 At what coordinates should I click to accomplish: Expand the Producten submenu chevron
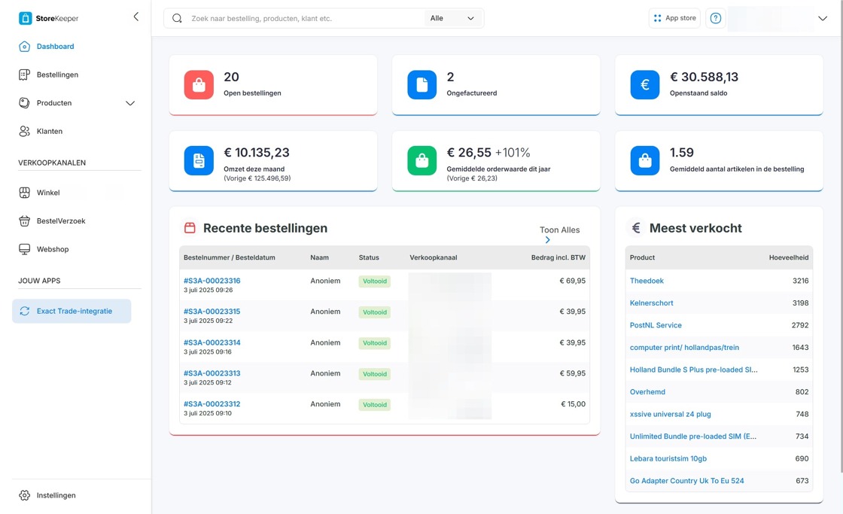[x=130, y=103]
